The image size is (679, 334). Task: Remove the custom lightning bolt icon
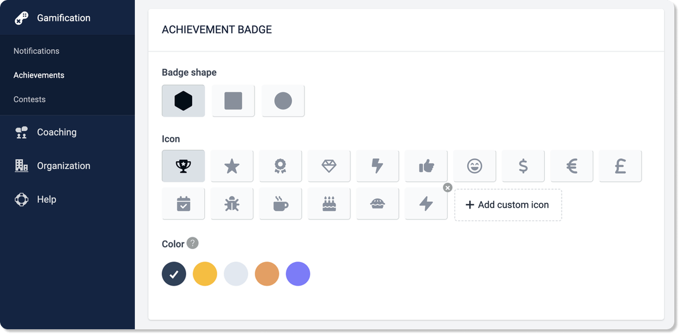click(x=448, y=187)
